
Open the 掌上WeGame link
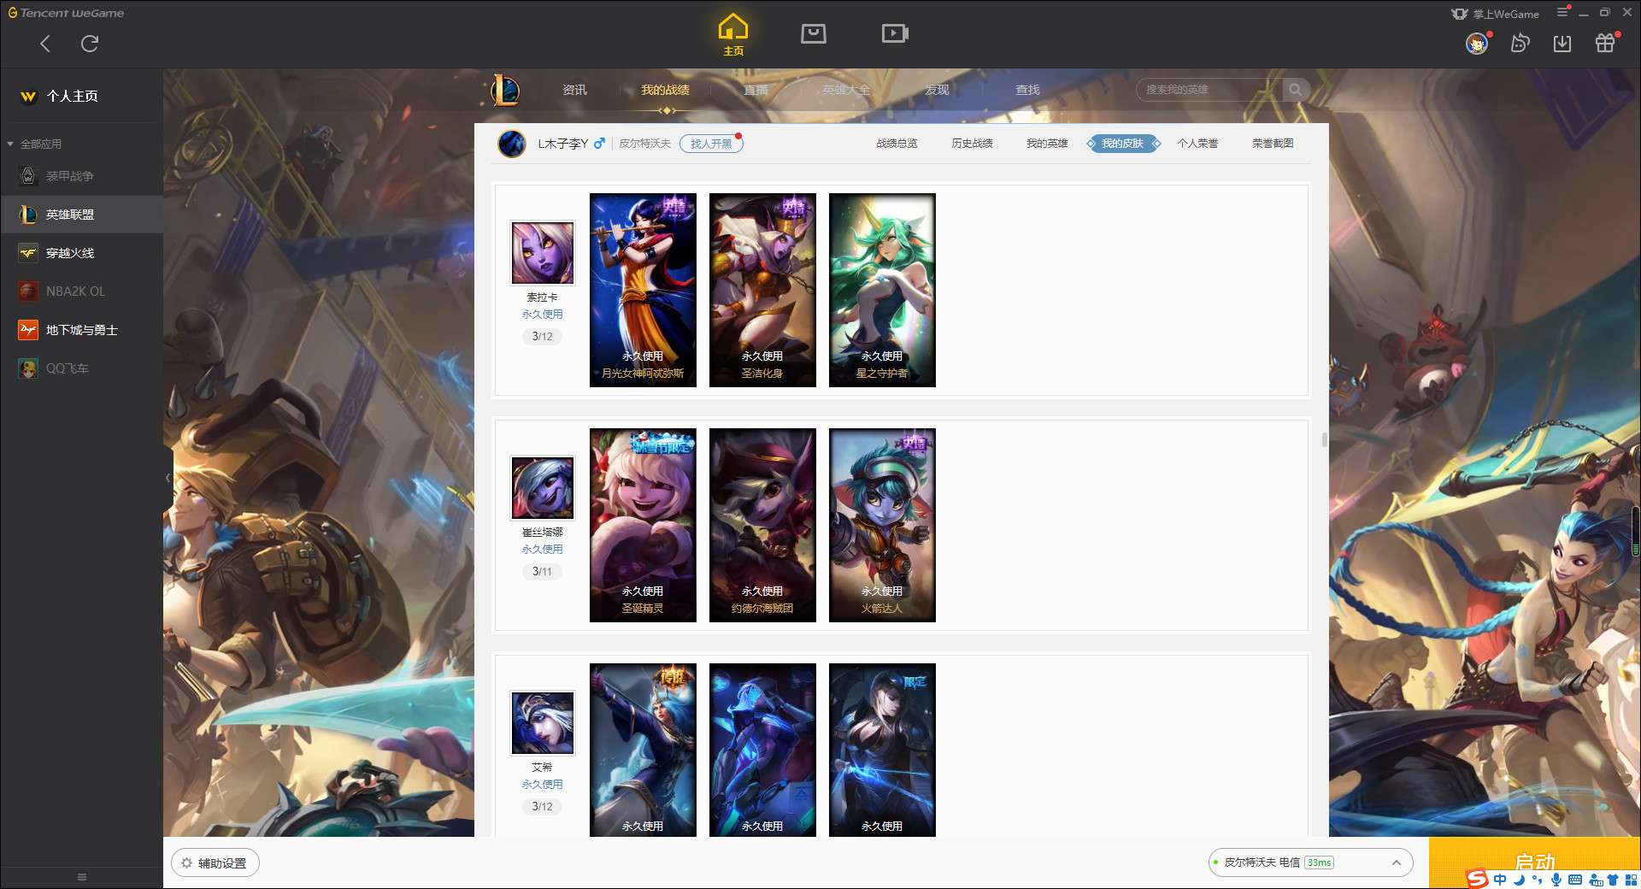pos(1496,14)
